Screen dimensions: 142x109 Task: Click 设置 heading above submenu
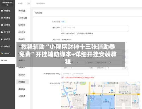pos(20,3)
